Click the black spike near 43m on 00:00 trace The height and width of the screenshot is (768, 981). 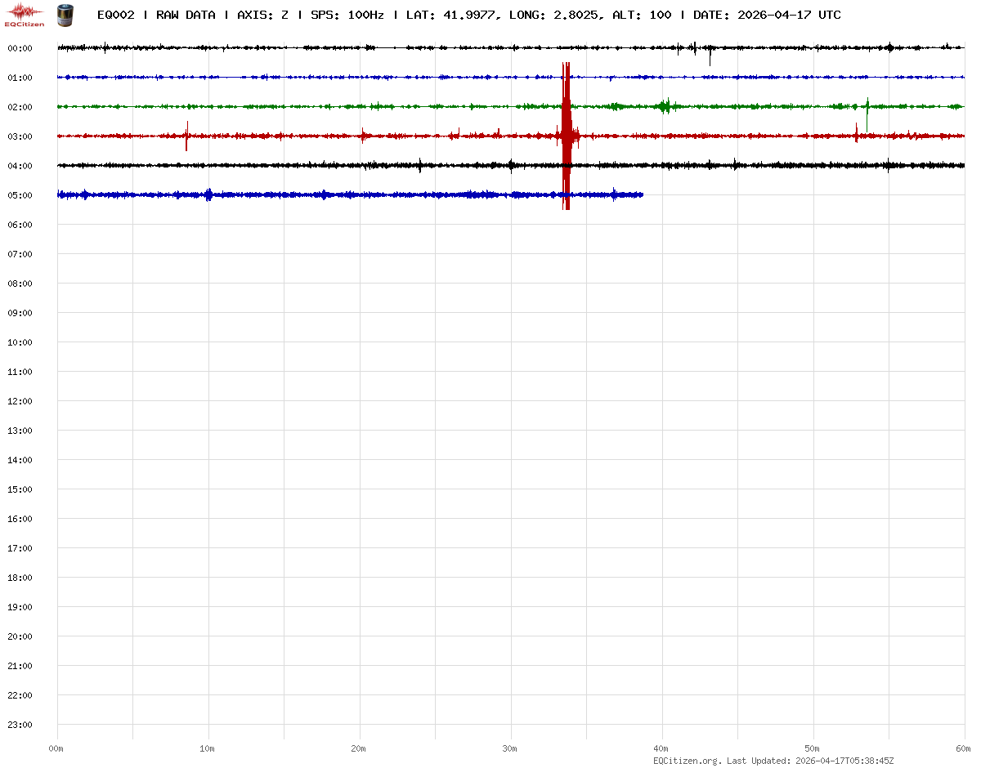(710, 56)
